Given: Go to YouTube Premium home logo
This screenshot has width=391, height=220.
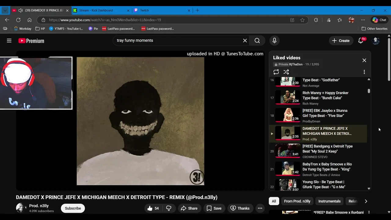Looking at the screenshot, I should 31,41.
